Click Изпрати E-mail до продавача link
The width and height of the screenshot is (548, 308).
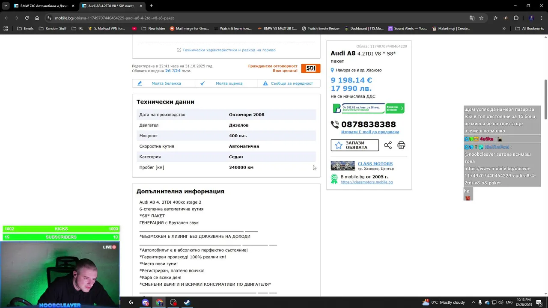click(x=370, y=132)
